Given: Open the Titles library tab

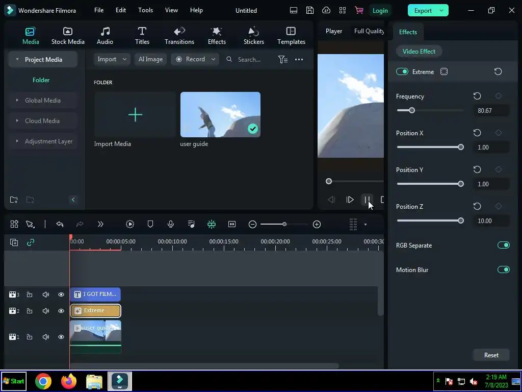Looking at the screenshot, I should click(x=142, y=36).
